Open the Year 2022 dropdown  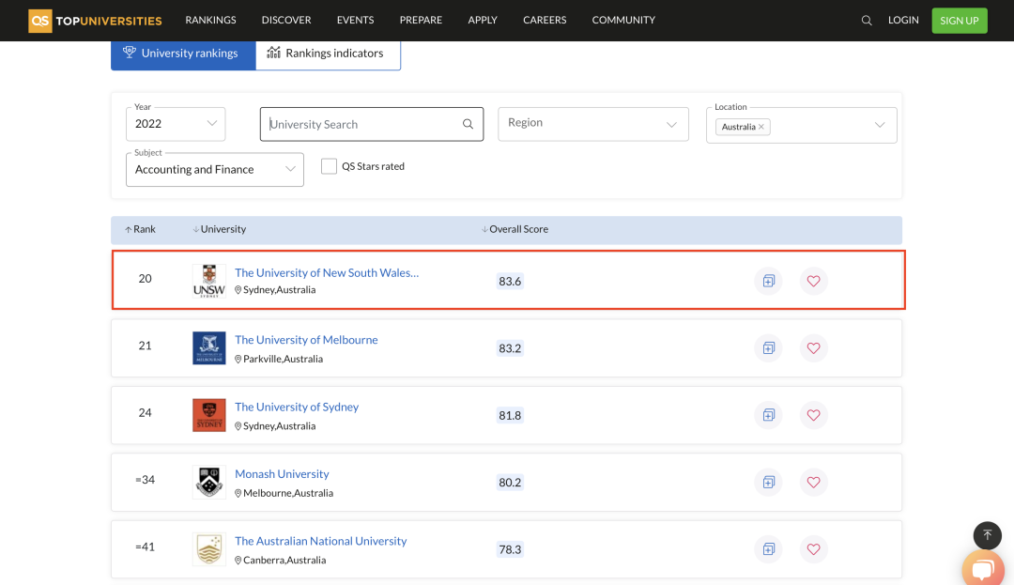point(176,124)
